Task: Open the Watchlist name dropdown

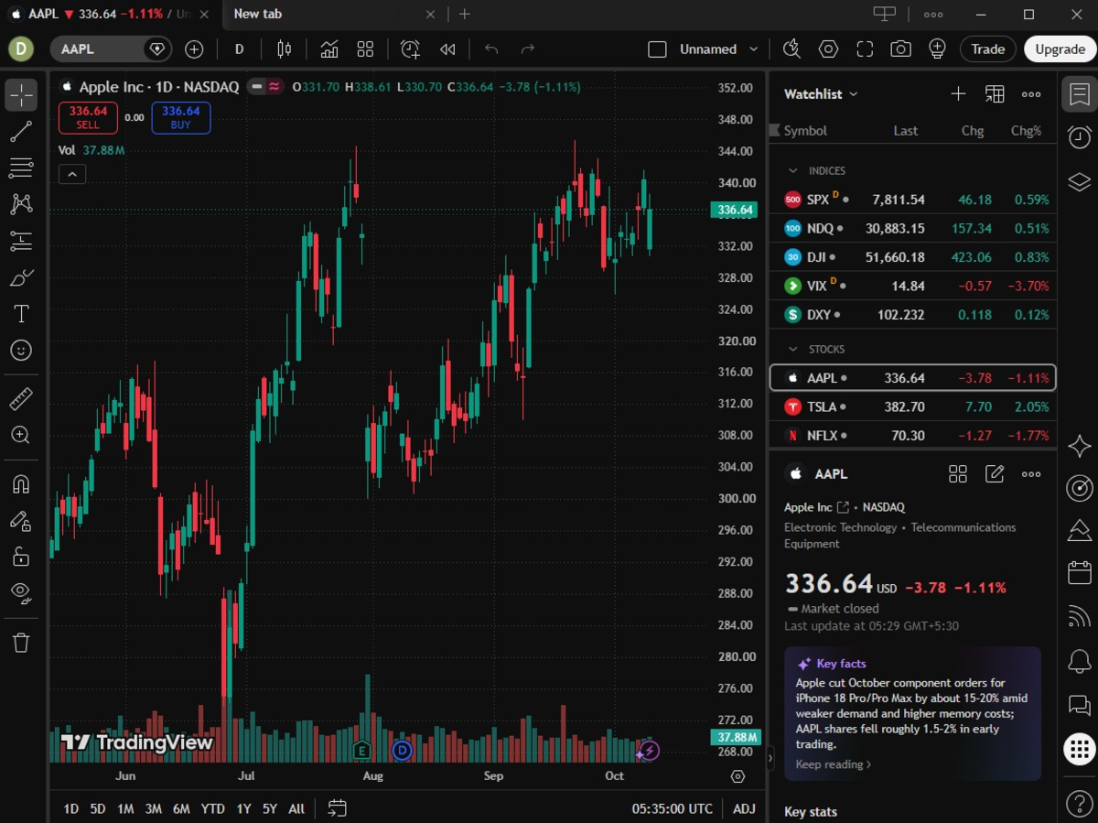Action: click(x=822, y=94)
